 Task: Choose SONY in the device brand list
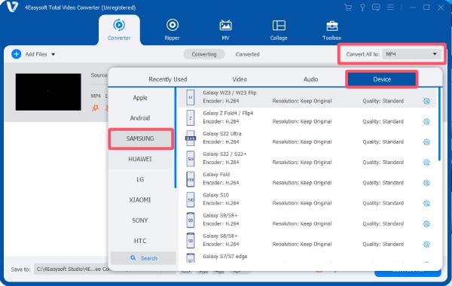140,221
